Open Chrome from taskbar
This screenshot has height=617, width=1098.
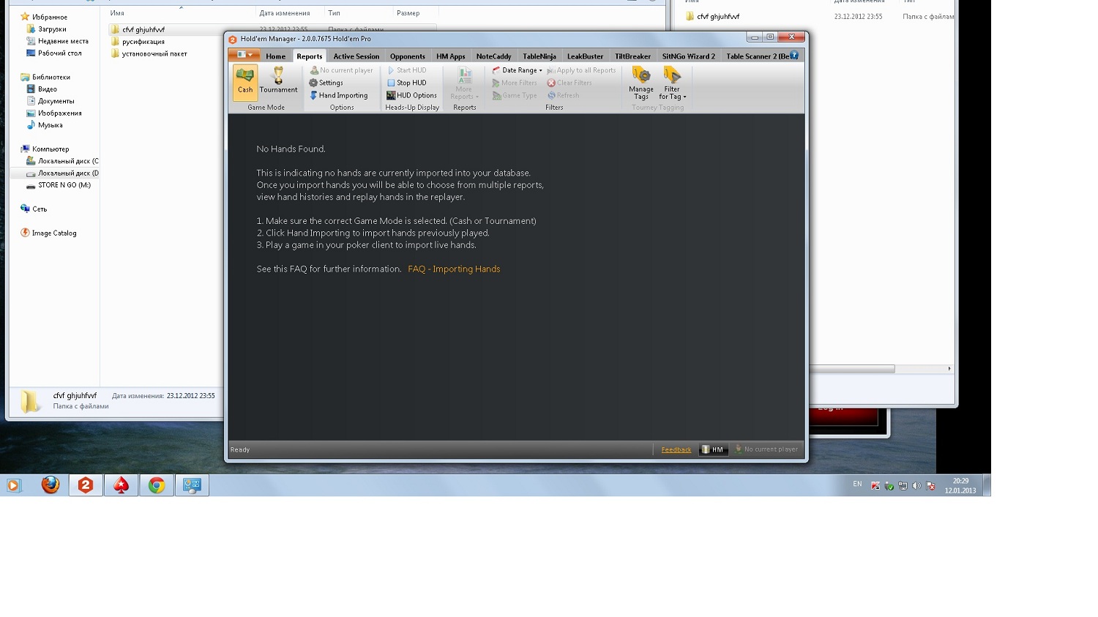tap(156, 485)
